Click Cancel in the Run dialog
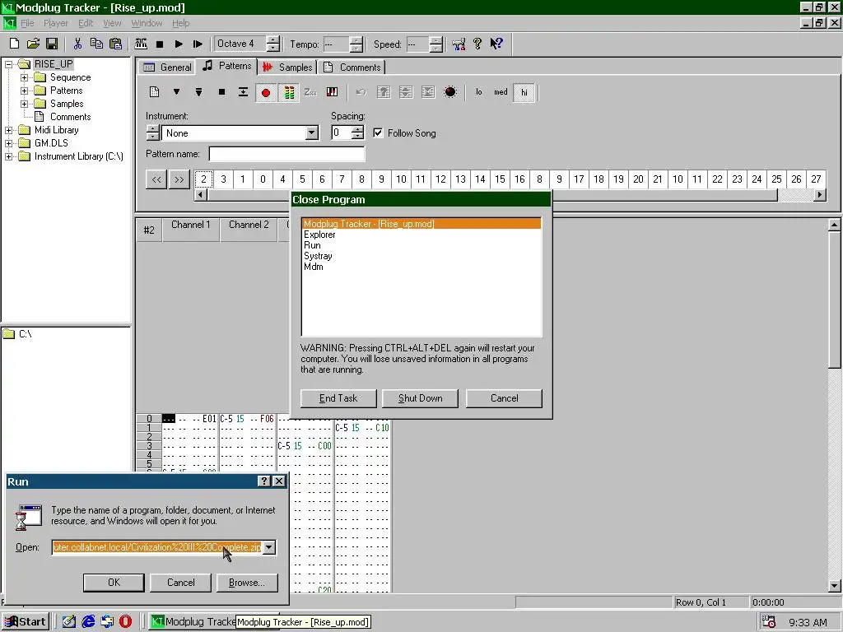Screen dimensions: 843x632 pos(180,583)
